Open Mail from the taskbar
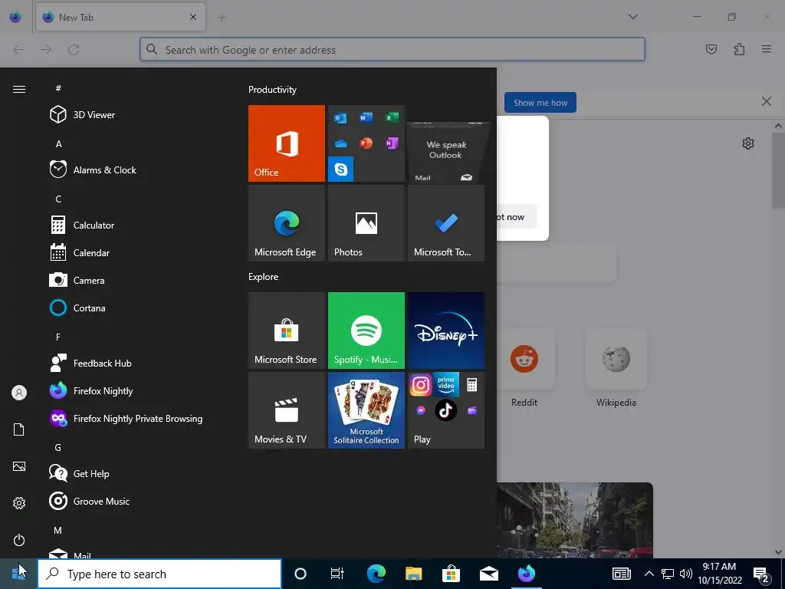This screenshot has height=589, width=785. coord(488,574)
